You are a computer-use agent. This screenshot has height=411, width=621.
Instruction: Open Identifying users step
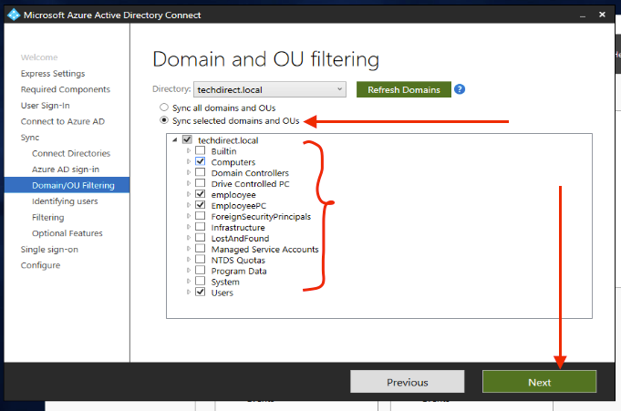coord(65,201)
